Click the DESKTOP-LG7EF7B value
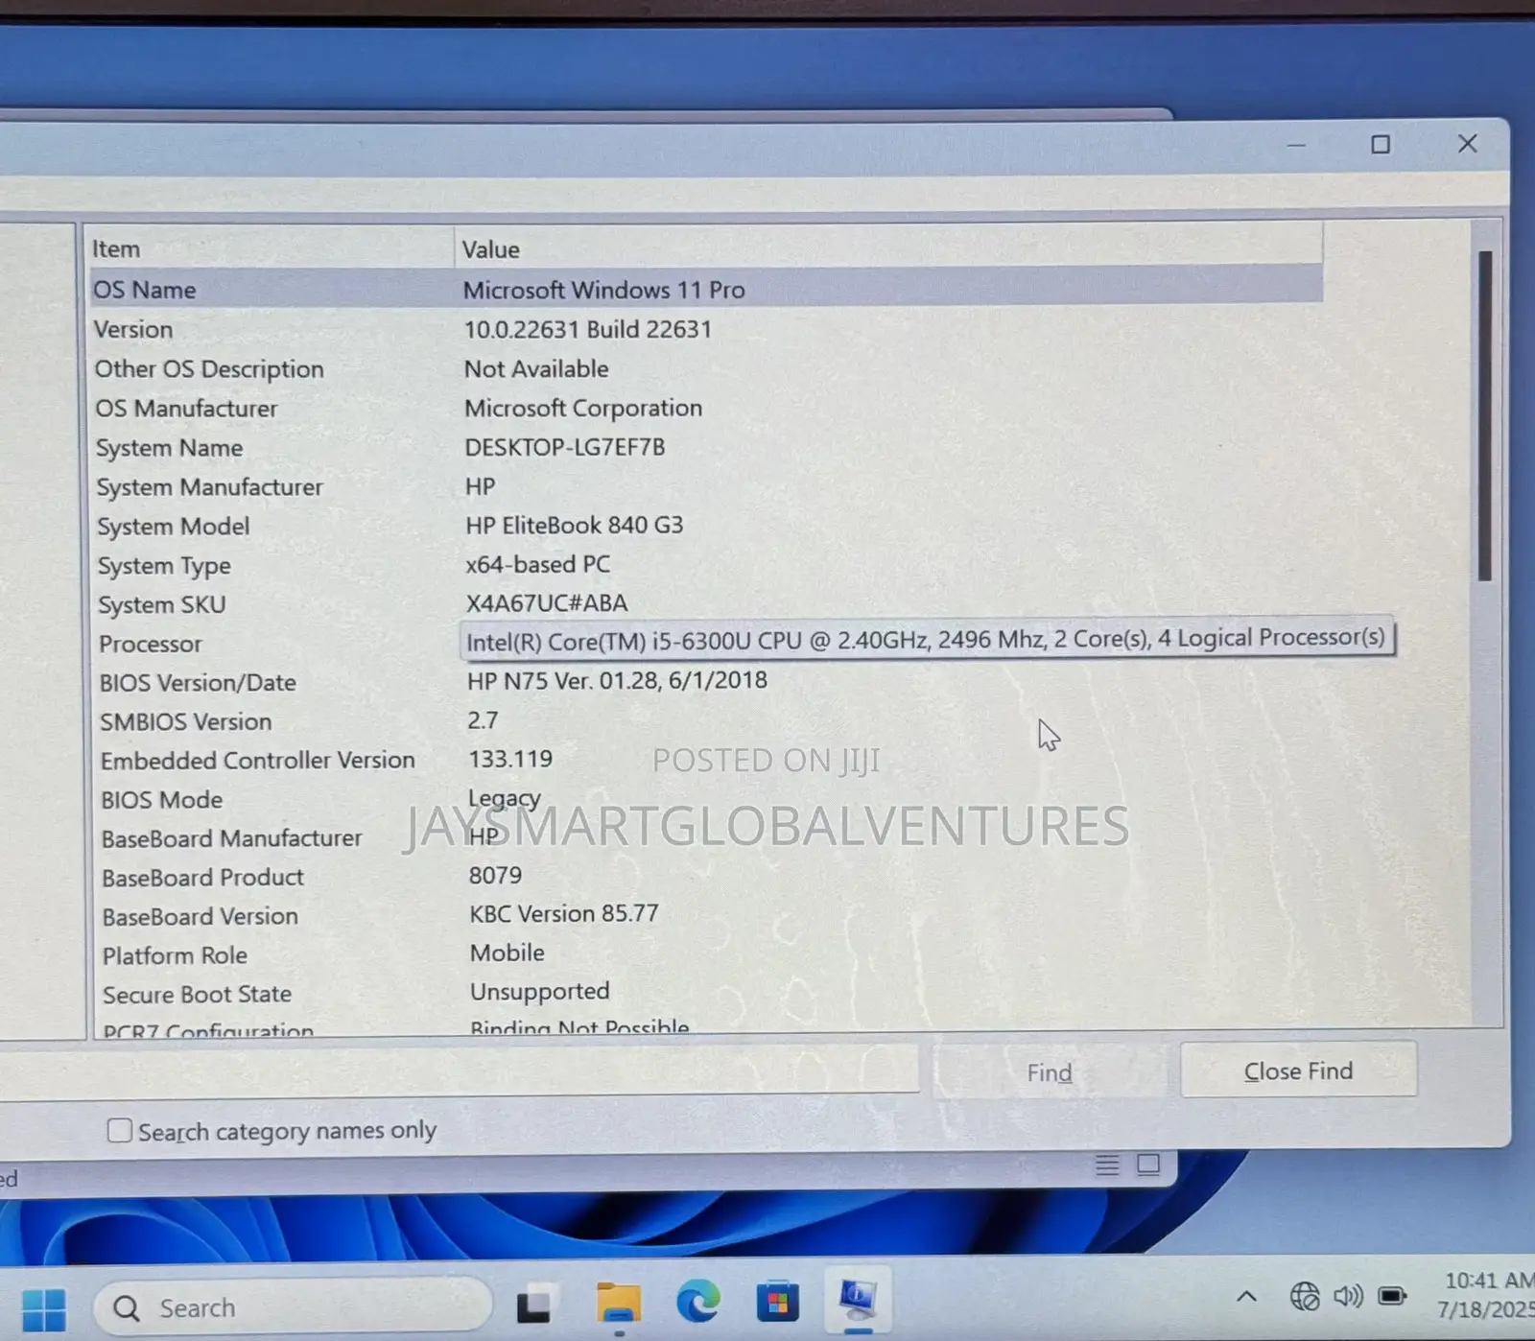 click(x=564, y=447)
